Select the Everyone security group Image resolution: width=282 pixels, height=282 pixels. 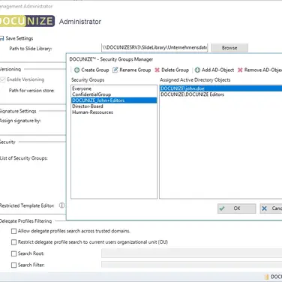(114, 88)
